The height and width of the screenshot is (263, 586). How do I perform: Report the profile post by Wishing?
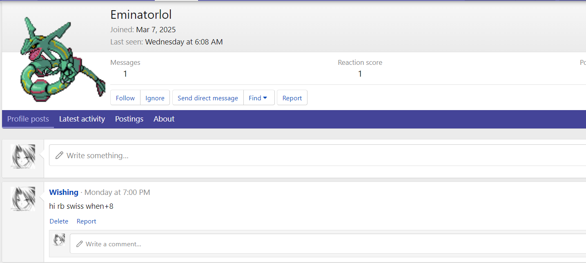point(87,221)
